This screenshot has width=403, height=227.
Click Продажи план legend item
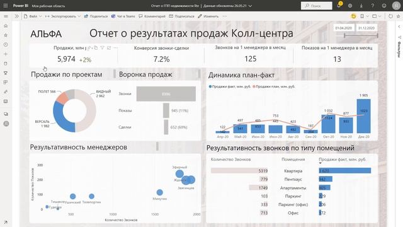(274, 86)
